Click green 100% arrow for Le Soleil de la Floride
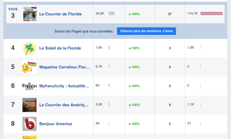Viewport: 231px width, 139px height. [130, 48]
